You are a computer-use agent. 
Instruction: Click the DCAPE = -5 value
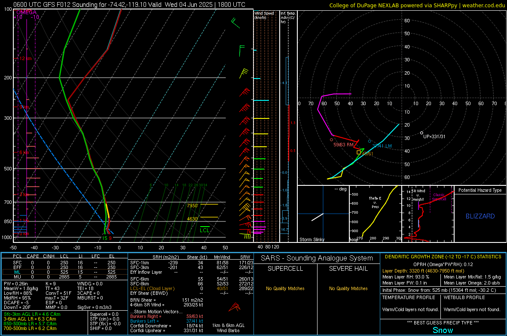point(16,303)
